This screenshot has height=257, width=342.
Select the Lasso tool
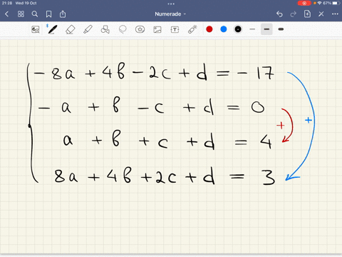123,29
